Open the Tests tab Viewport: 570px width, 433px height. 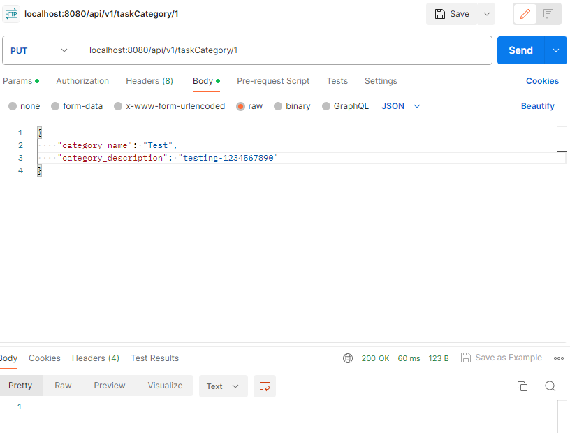coord(337,81)
